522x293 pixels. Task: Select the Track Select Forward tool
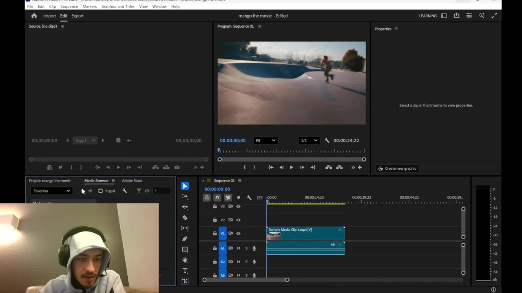click(185, 197)
